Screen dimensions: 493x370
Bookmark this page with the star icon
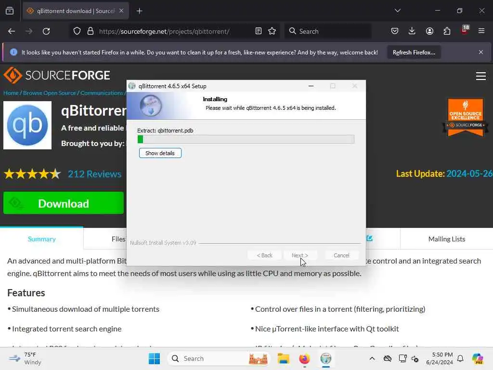(x=272, y=31)
